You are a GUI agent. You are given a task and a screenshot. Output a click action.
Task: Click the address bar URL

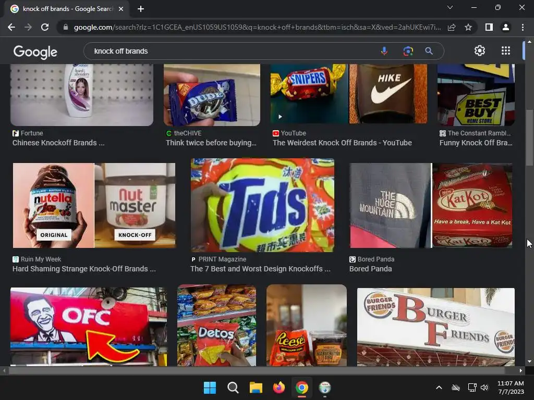pyautogui.click(x=257, y=27)
